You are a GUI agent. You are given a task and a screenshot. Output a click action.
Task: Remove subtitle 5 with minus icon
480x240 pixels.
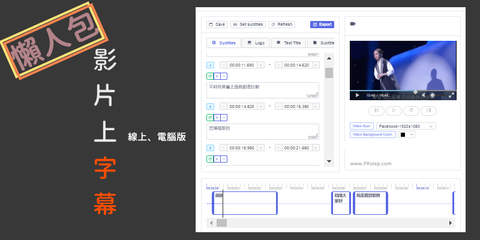click(x=224, y=118)
